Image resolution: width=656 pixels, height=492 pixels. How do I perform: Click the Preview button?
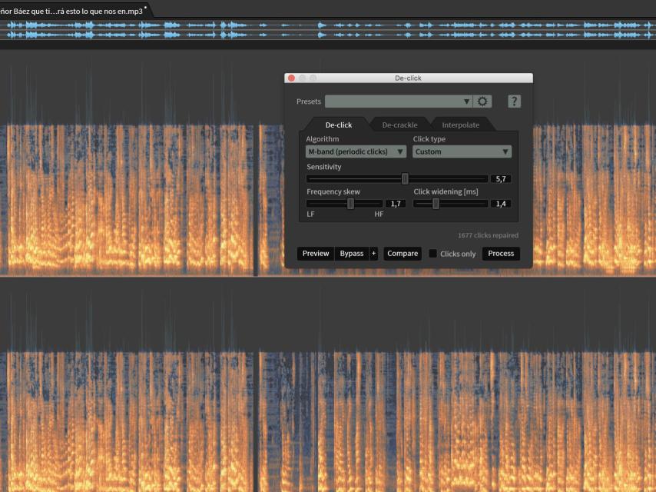pos(316,254)
